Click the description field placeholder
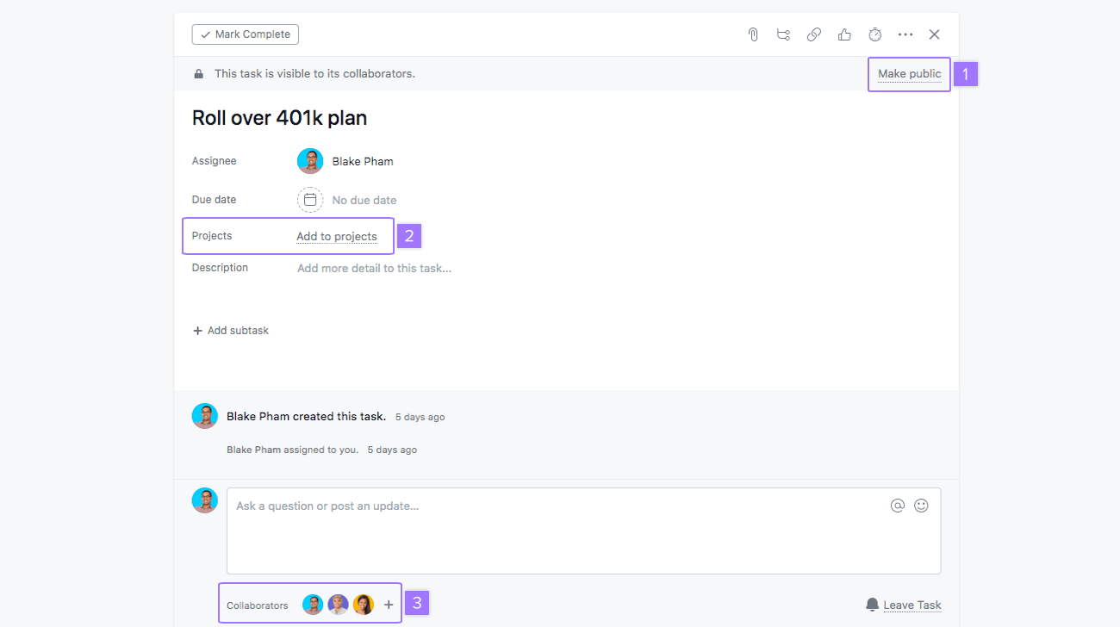Screen dimensions: 1120x627 (375, 268)
